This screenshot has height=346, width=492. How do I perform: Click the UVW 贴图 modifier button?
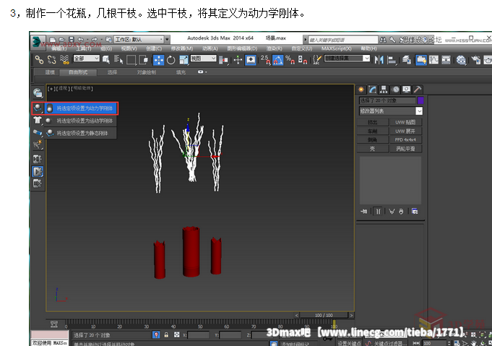click(405, 122)
